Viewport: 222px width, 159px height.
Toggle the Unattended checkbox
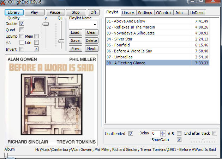point(131,133)
